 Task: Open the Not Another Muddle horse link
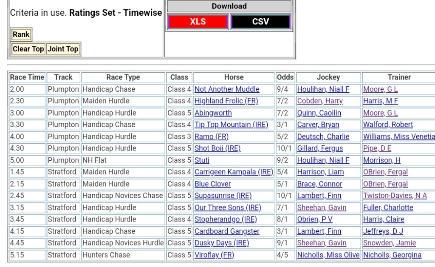click(227, 89)
